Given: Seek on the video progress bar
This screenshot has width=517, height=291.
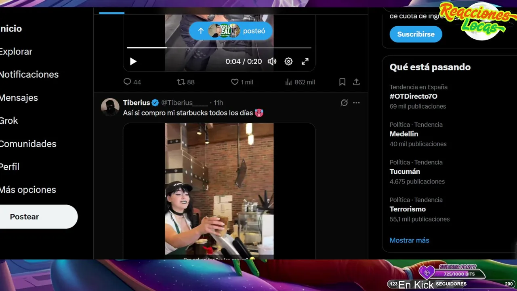Looking at the screenshot, I should click(219, 48).
